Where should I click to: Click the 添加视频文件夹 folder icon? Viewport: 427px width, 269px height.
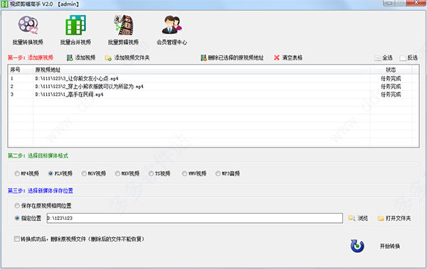(x=108, y=58)
